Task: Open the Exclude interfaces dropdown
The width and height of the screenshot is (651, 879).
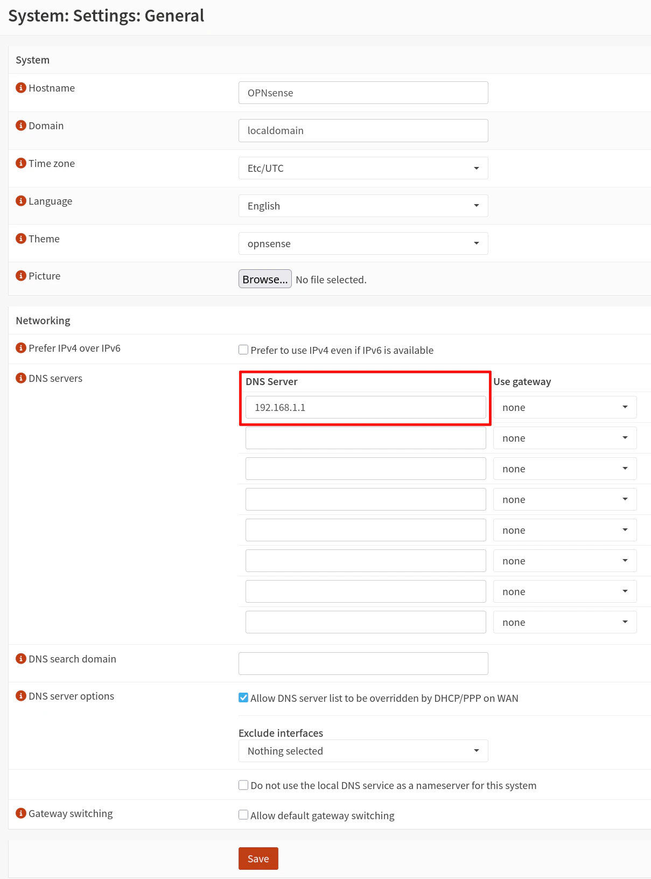Action: click(x=363, y=751)
